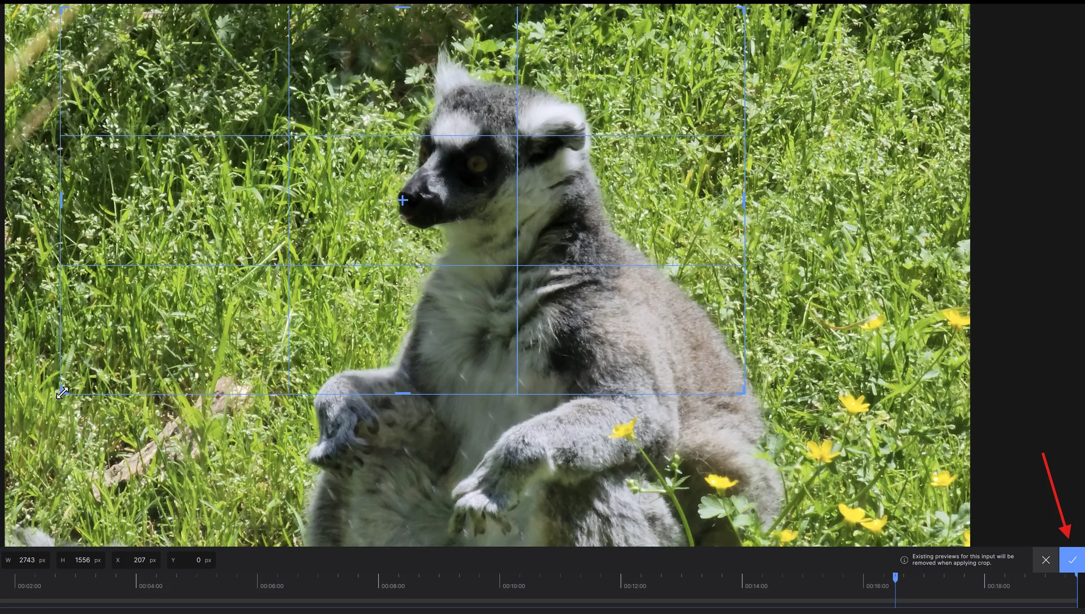1085x614 pixels.
Task: Jump to 00:04:00 on the timeline ruler
Action: click(136, 581)
